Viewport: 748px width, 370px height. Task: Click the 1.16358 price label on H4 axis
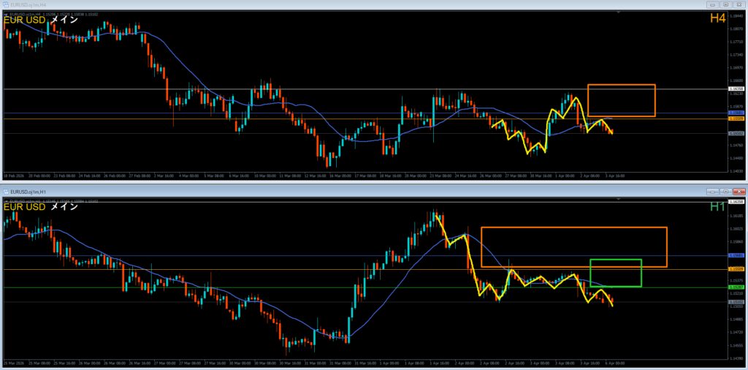[x=736, y=89]
